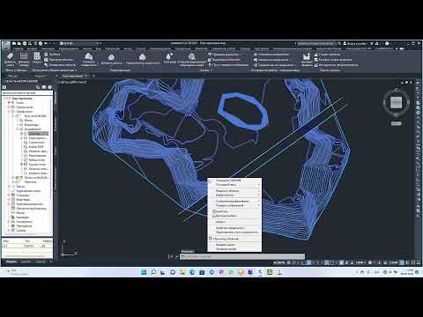Screen dimensions: 423x317
Task: Choose Изолировать объекты in context menu
Action: click(234, 191)
